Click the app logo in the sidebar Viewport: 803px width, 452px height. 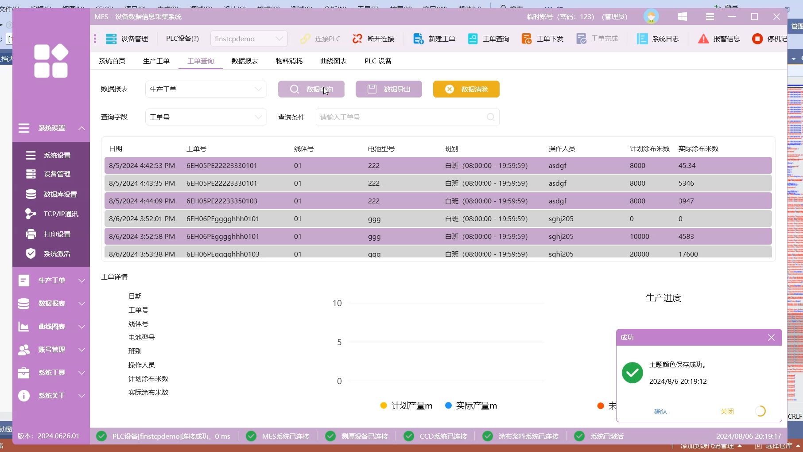click(x=51, y=61)
